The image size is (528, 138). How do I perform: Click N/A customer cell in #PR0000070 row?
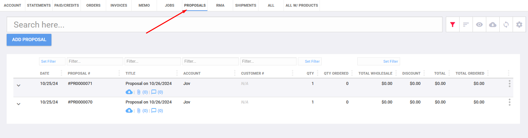(245, 102)
